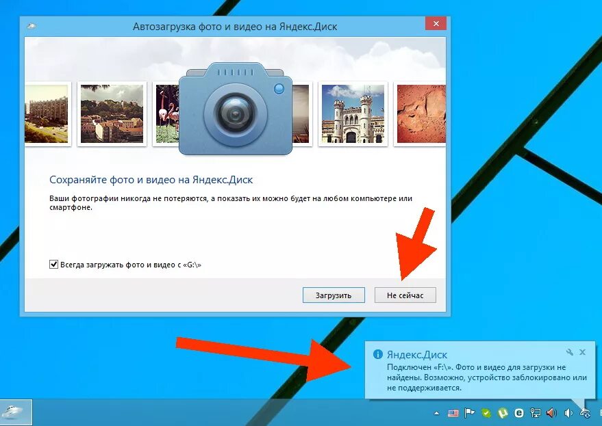Image resolution: width=602 pixels, height=426 pixels.
Task: Select the castle building photo thumbnail
Action: [x=353, y=114]
